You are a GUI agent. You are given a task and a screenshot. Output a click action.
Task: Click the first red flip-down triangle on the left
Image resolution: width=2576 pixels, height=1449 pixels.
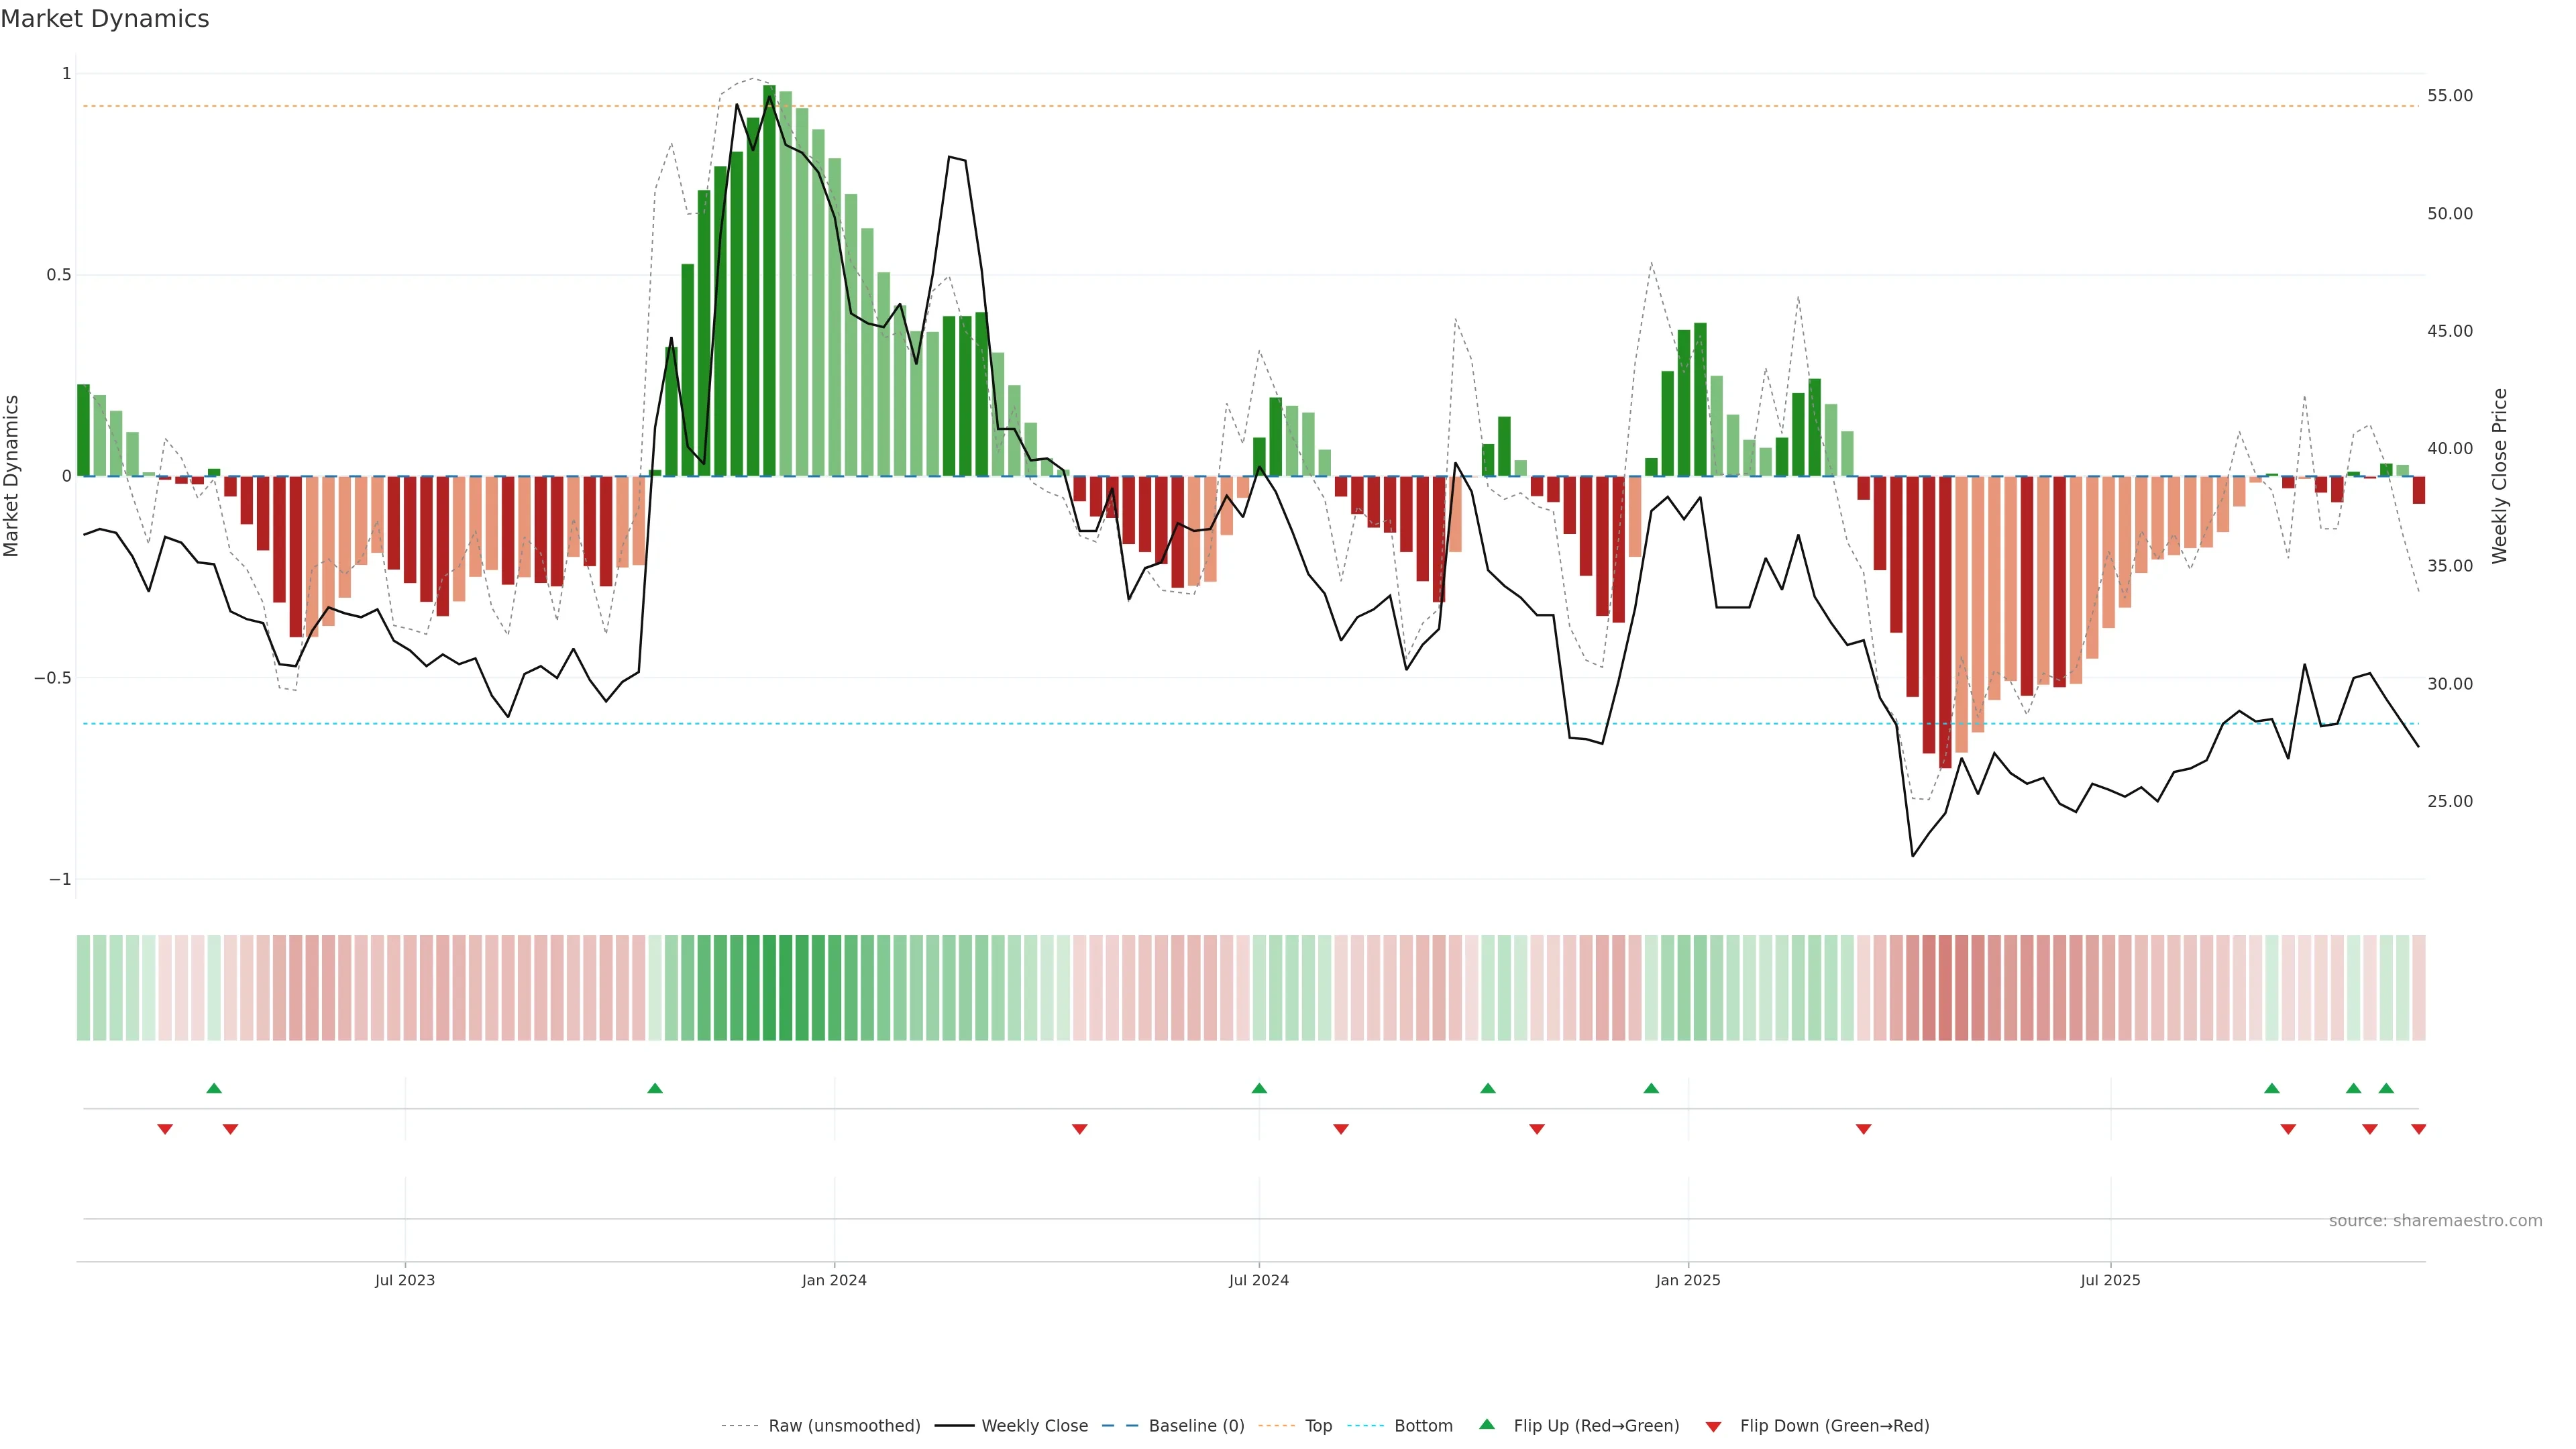(165, 1129)
